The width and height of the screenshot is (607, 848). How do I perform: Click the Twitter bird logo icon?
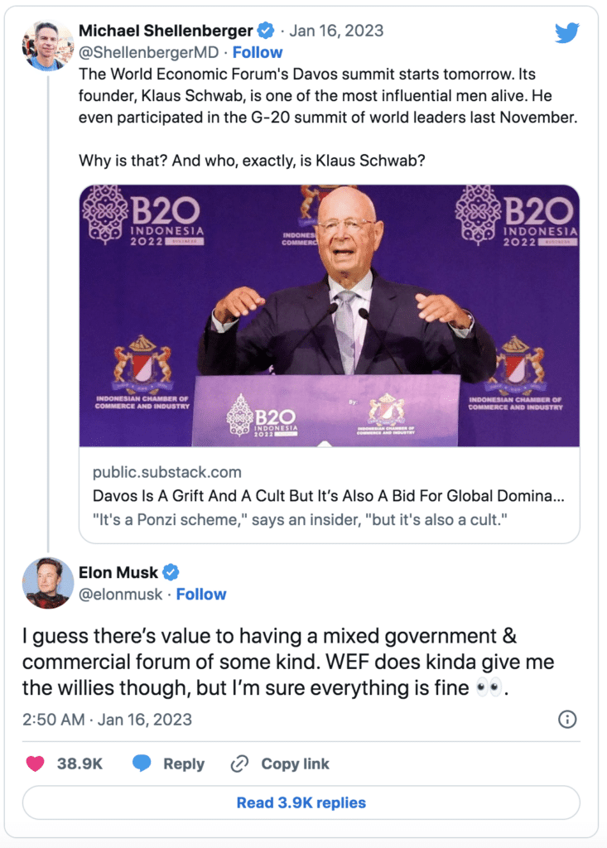[566, 32]
